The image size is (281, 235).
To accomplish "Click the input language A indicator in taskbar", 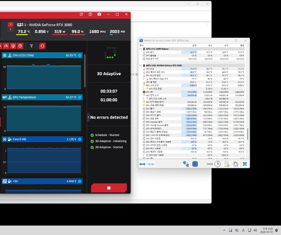I will (243, 230).
